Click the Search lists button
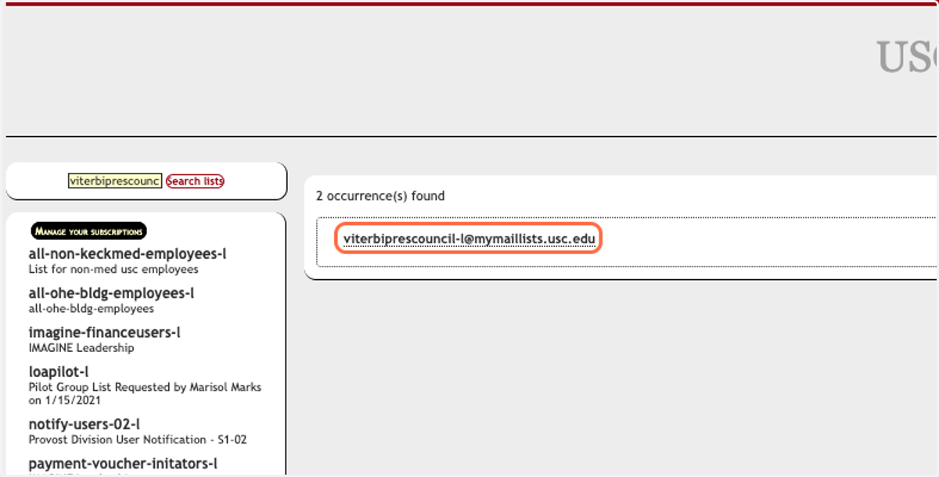 click(x=195, y=181)
